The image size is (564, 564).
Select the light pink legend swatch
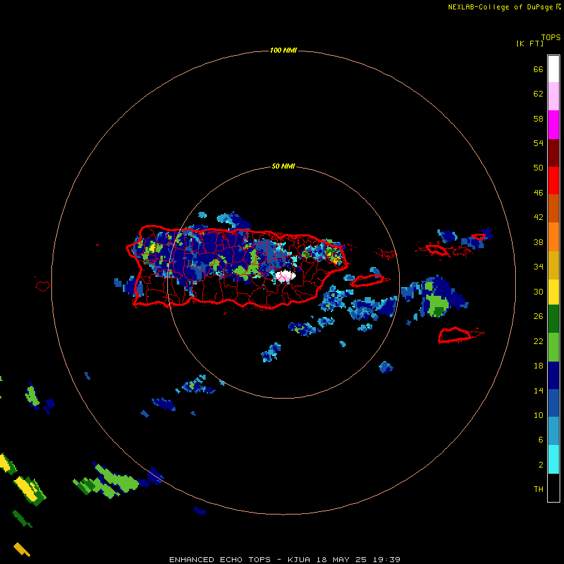553,96
